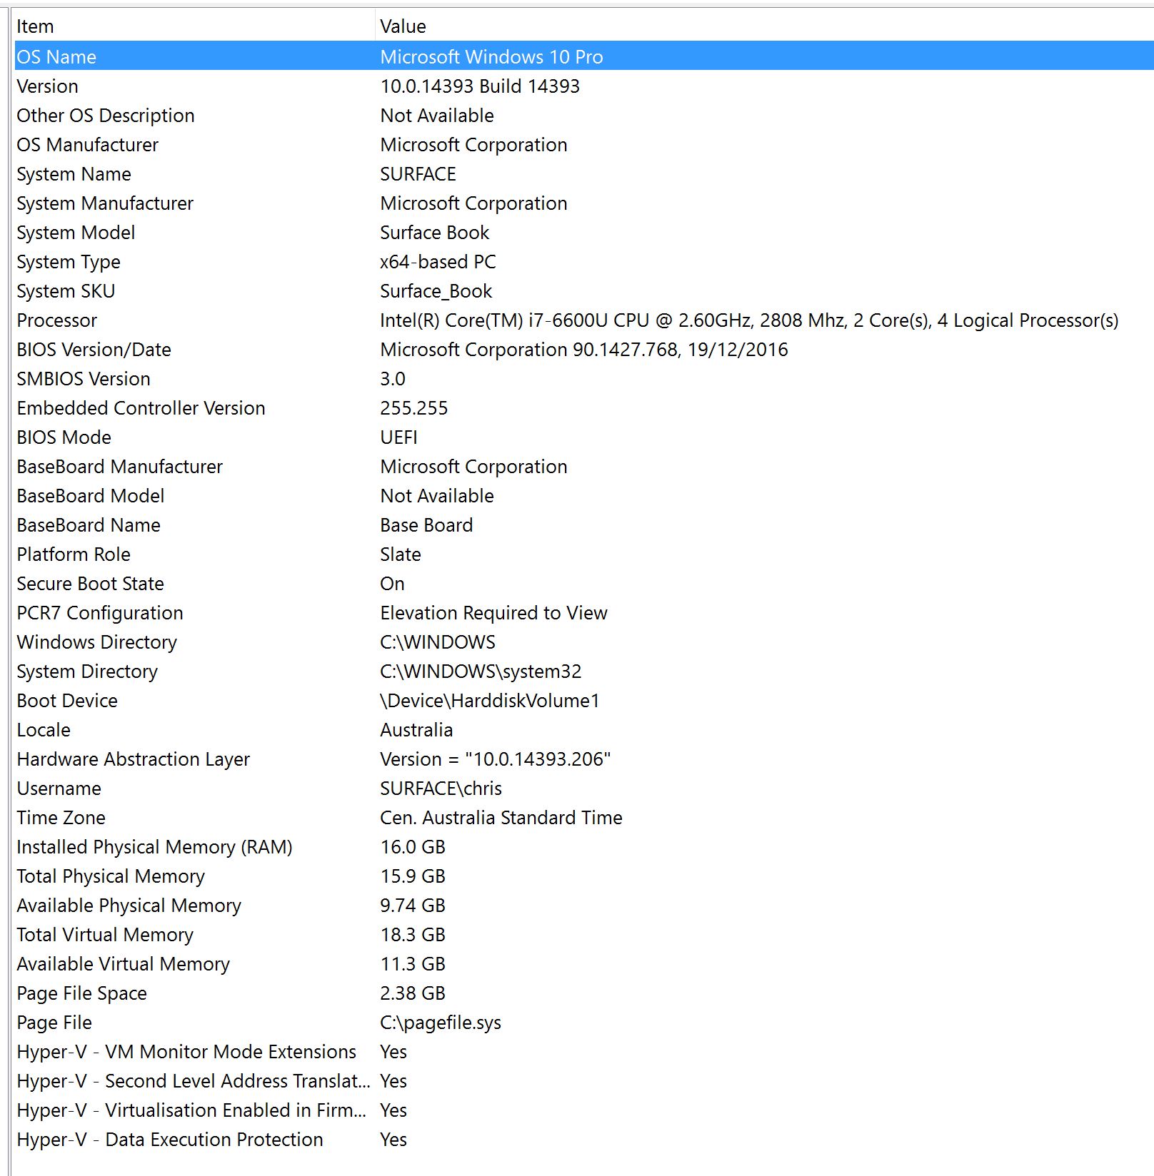Click the Total Physical Memory label
Viewport: 1154px width, 1176px height.
pos(111,876)
